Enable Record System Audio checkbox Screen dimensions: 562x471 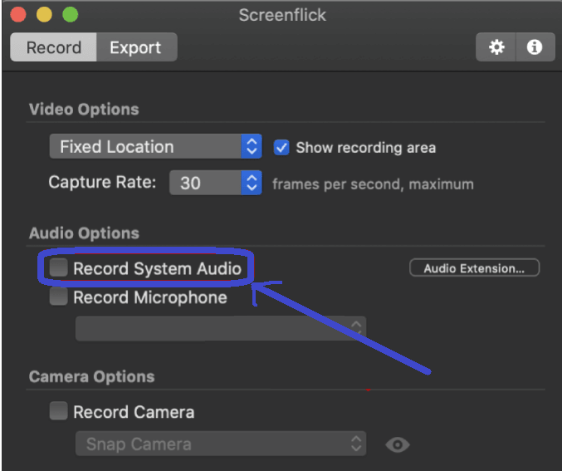pos(58,268)
